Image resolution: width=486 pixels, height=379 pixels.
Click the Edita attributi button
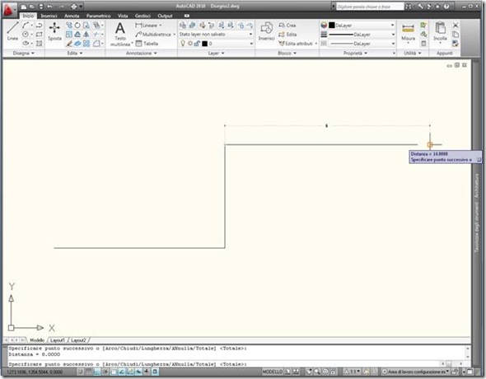coord(296,44)
